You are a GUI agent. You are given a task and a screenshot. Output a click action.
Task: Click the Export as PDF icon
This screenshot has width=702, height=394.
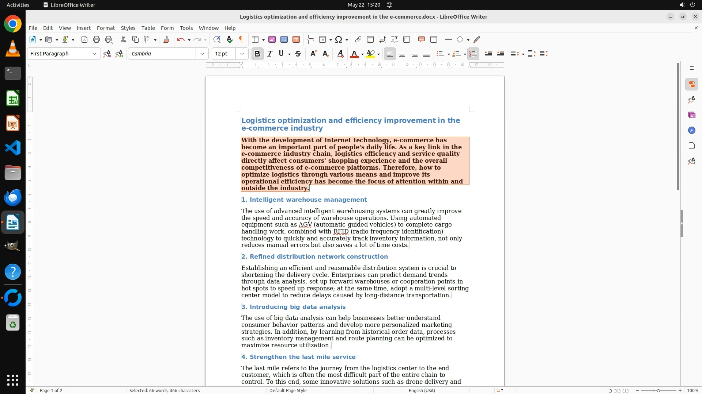(x=84, y=39)
